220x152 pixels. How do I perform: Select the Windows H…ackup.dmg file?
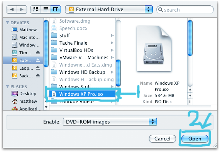(x=83, y=79)
